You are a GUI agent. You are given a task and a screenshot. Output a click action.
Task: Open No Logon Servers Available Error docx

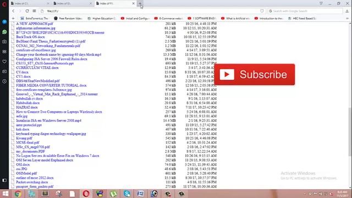[57, 156]
